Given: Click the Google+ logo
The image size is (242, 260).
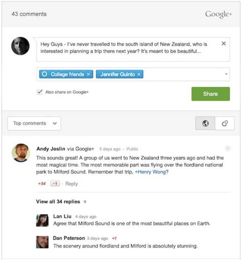Looking at the screenshot, I should 218,14.
